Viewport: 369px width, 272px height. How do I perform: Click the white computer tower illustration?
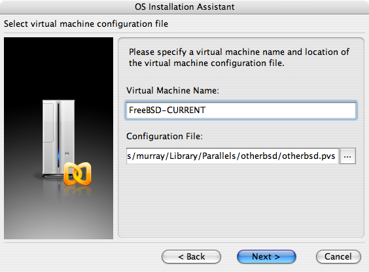[59, 139]
